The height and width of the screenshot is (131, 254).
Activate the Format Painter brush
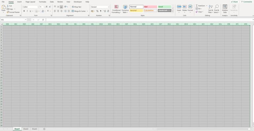click(8, 12)
